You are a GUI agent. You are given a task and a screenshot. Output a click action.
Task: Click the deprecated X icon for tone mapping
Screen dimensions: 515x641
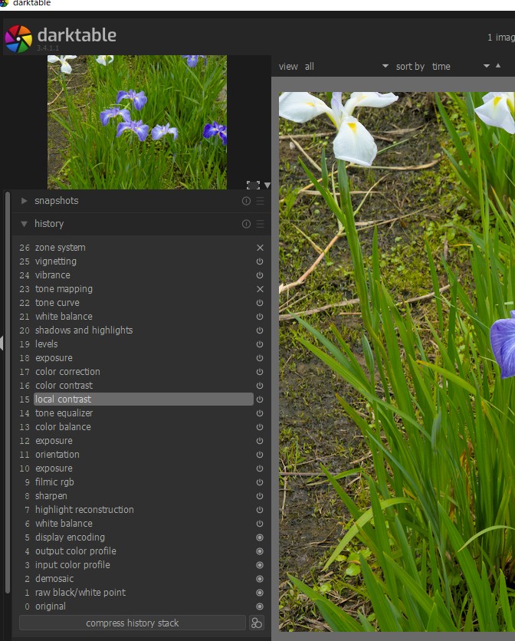260,289
